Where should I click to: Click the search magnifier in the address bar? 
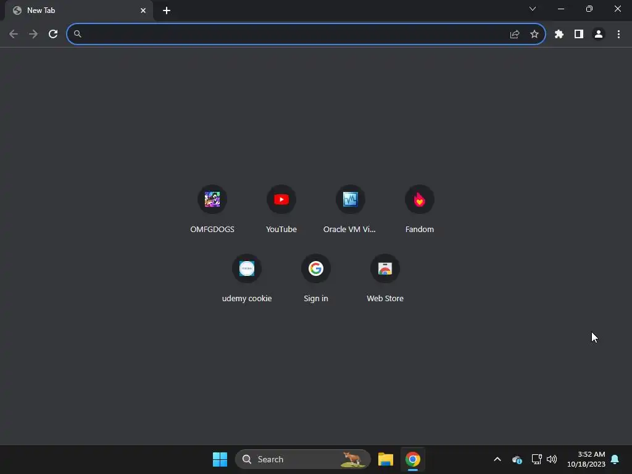(78, 34)
